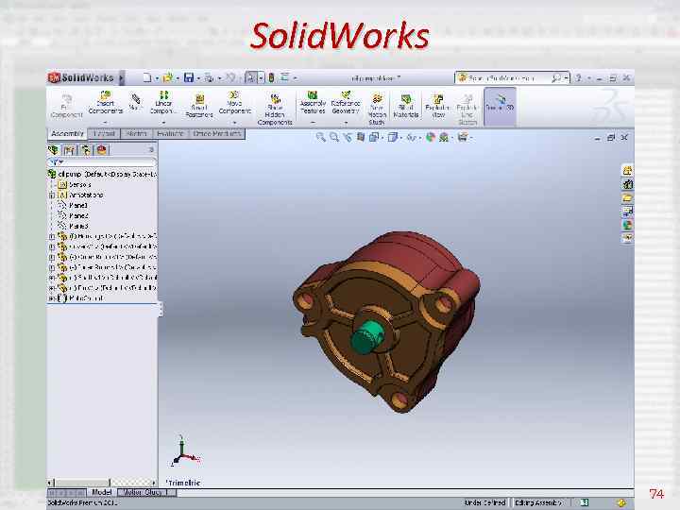Viewport: 680px width, 510px height.
Task: Click the Zoom to Area icon
Action: click(x=334, y=138)
